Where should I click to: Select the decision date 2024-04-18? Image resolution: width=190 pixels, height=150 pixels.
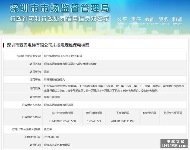[51, 137]
